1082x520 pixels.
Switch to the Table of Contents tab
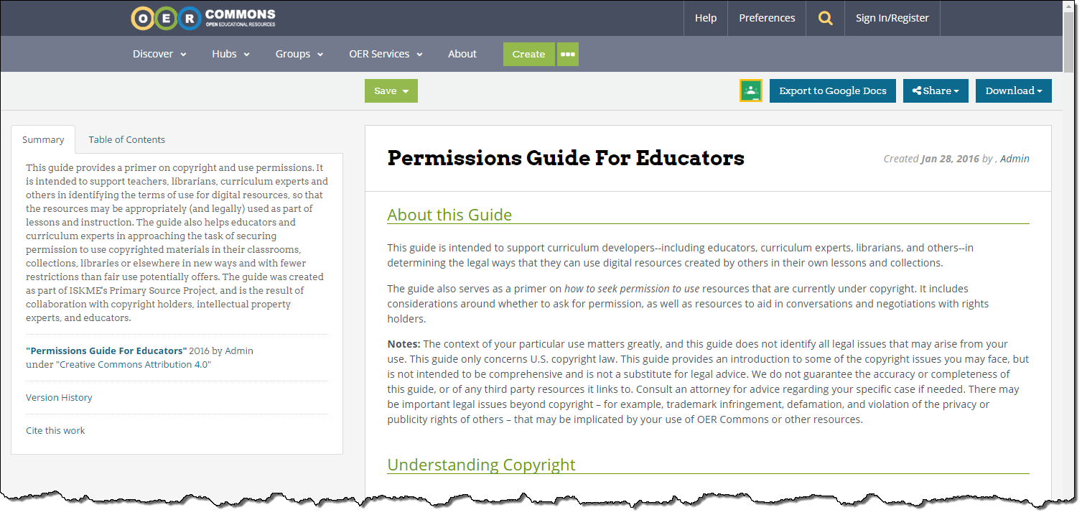[126, 140]
